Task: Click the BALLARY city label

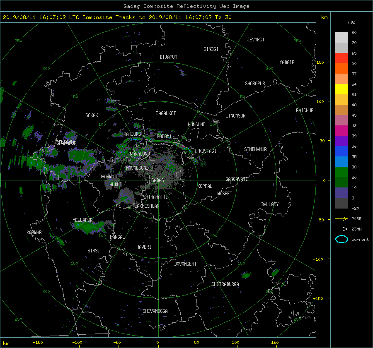Action: pyautogui.click(x=270, y=204)
